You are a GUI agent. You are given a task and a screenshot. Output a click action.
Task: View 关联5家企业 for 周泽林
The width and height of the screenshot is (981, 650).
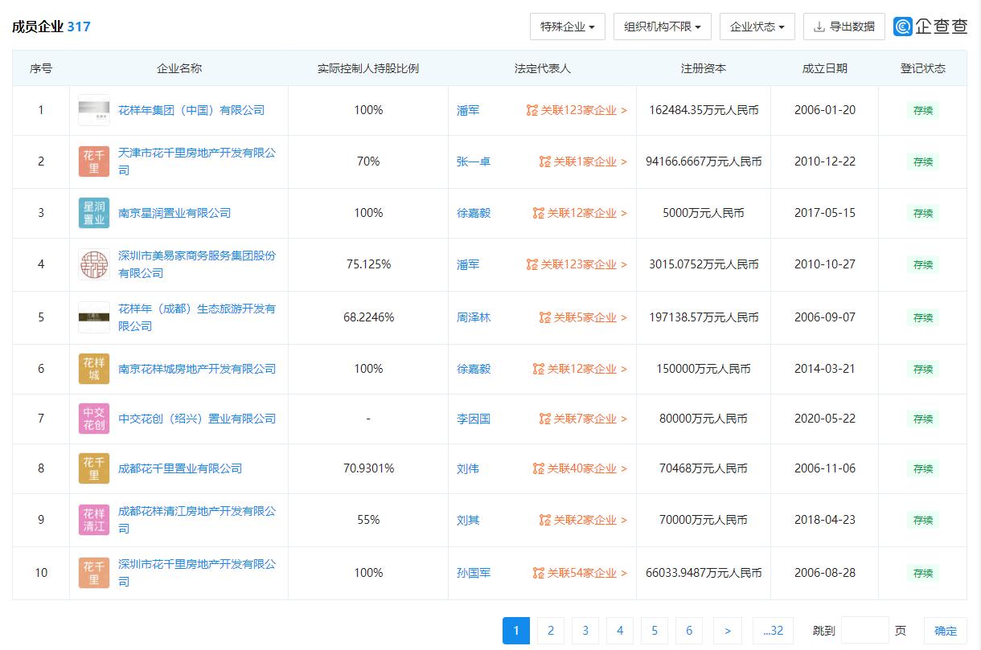coord(583,317)
